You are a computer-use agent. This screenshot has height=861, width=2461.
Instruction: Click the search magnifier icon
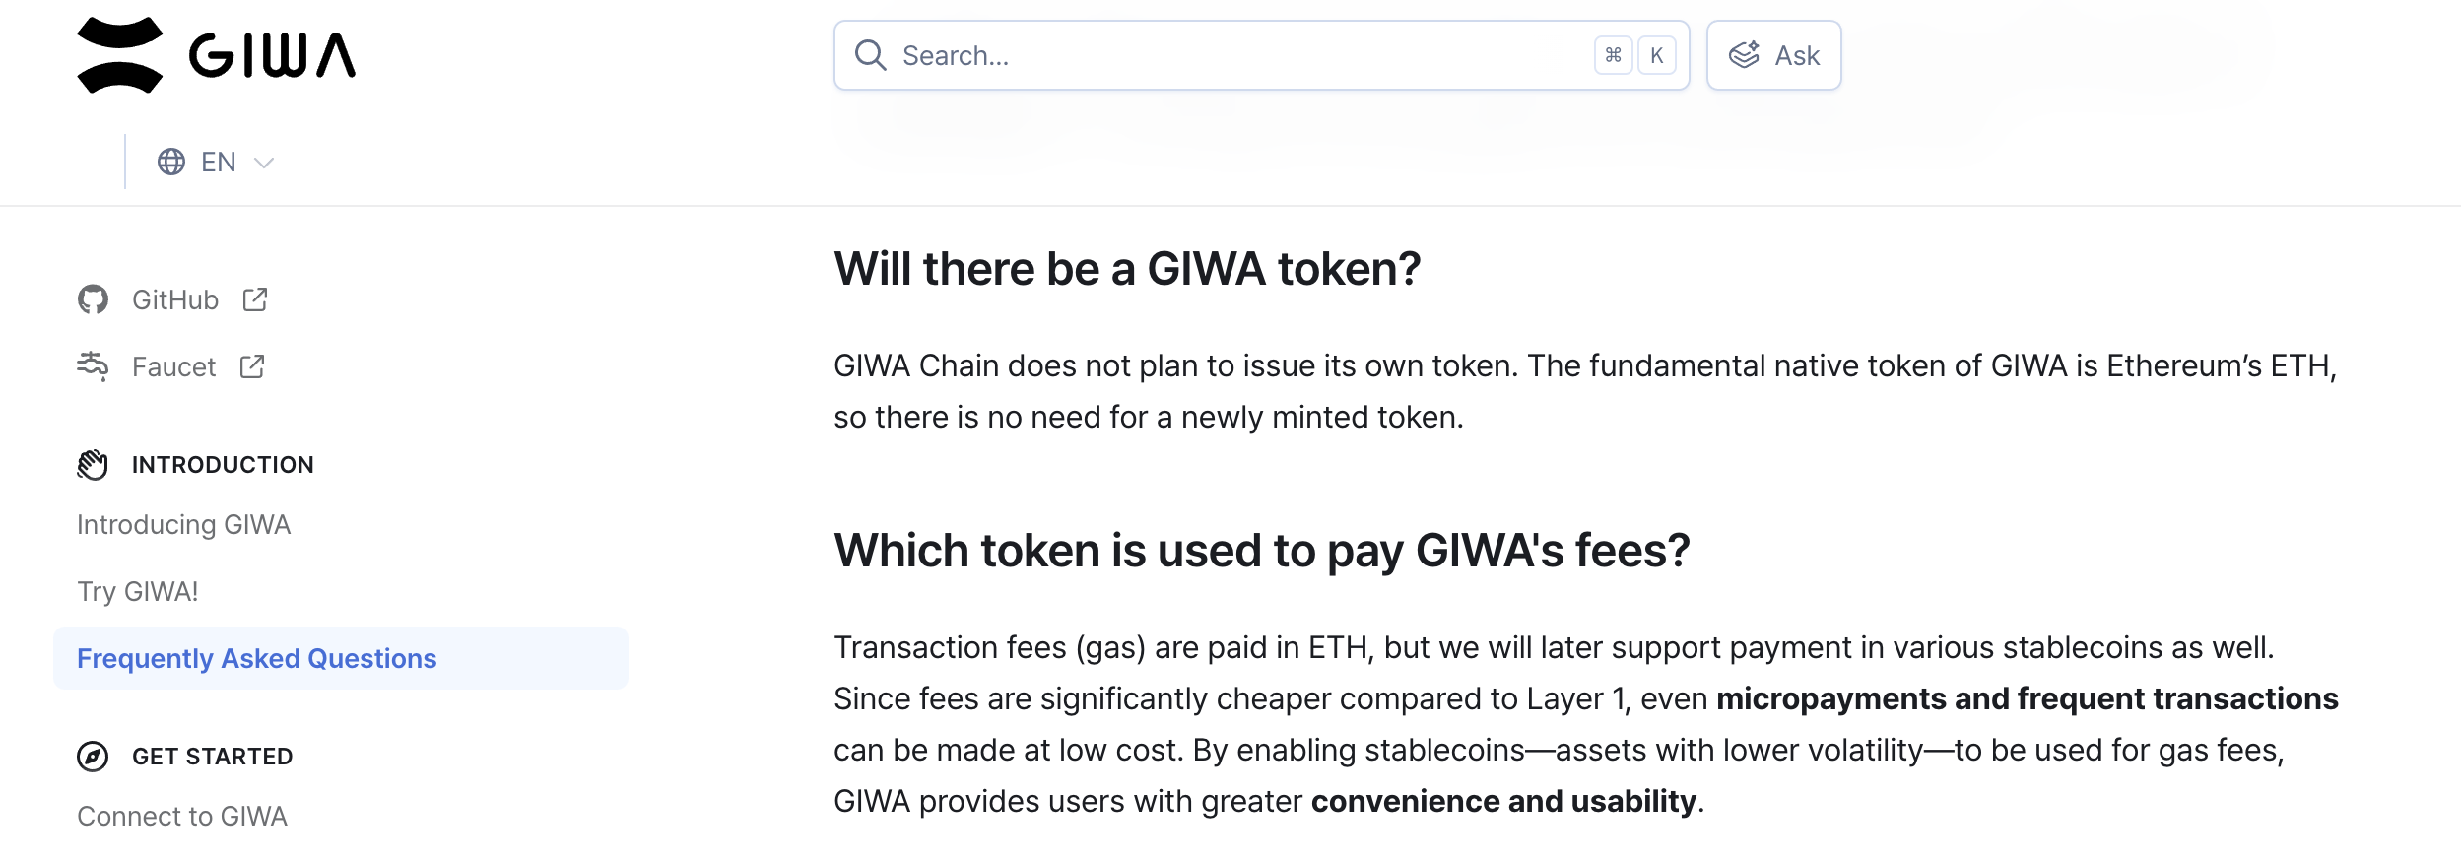pyautogui.click(x=870, y=55)
